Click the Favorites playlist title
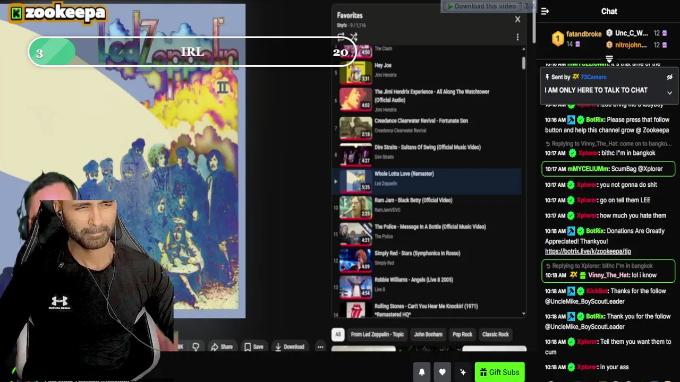The width and height of the screenshot is (680, 382). point(350,15)
